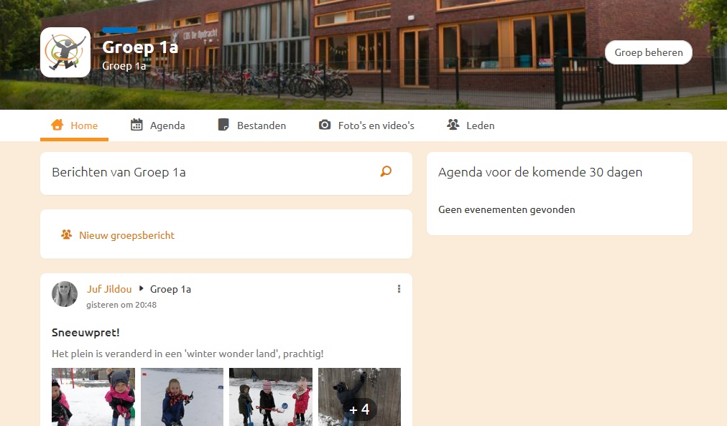
Task: Click the post text about 'winter wonder land'
Action: click(187, 354)
